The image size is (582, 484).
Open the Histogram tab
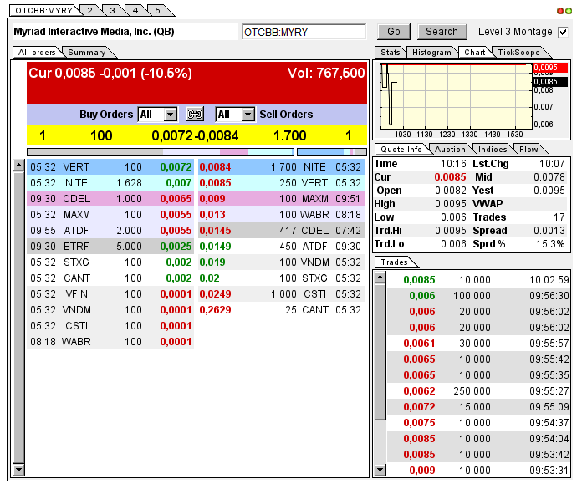[431, 53]
